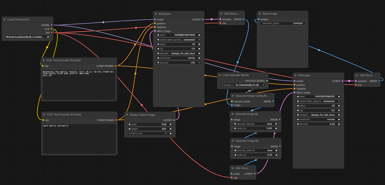Click the filename_prefix ComfyUI field
The width and height of the screenshot is (385, 185).
(283, 23)
